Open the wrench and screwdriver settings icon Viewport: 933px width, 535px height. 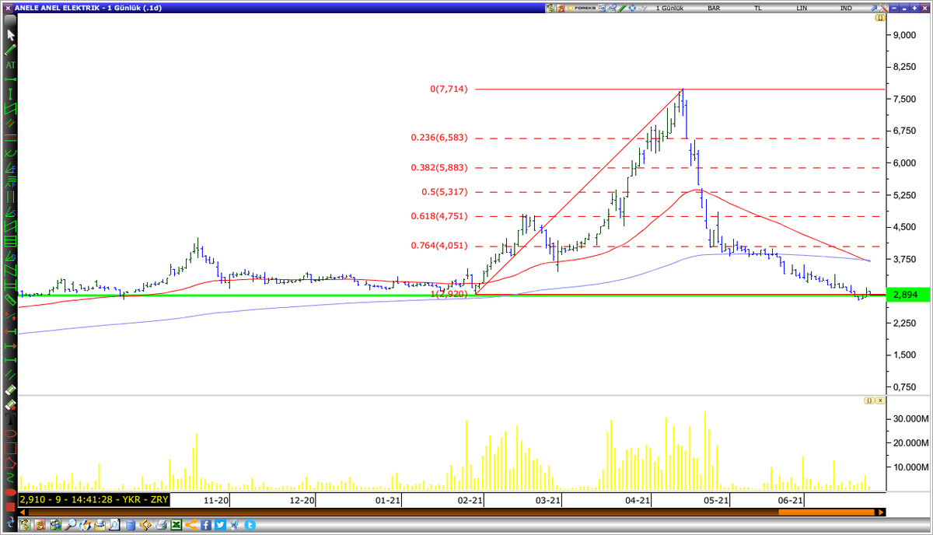(x=884, y=8)
